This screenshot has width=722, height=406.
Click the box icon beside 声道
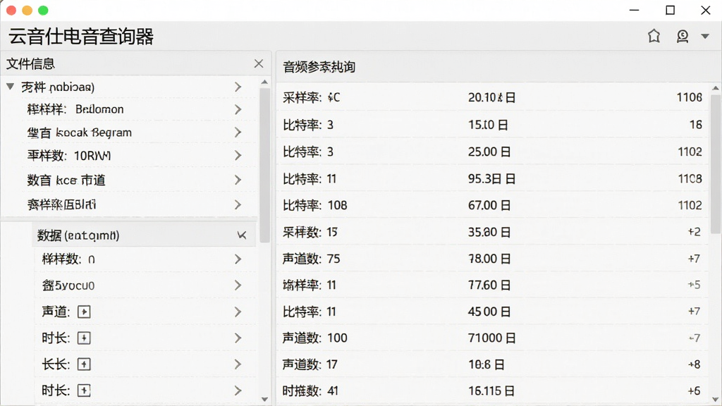84,312
